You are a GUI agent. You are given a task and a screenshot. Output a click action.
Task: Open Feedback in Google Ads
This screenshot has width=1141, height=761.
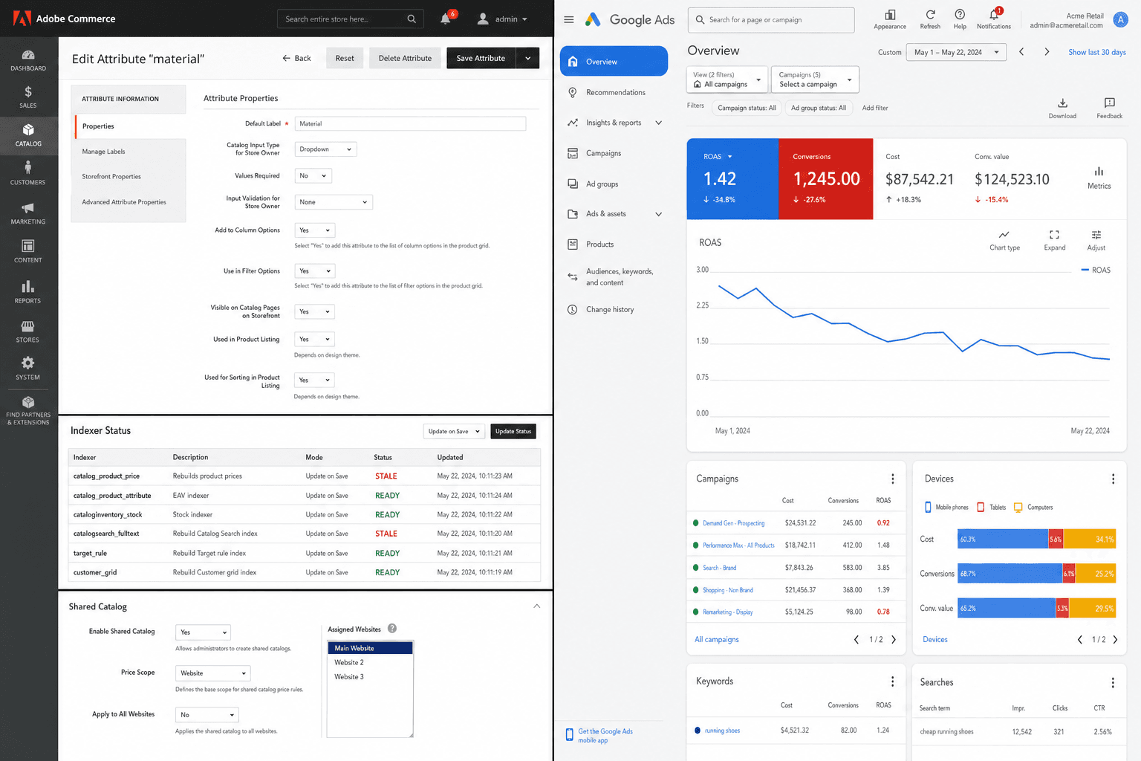tap(1110, 108)
